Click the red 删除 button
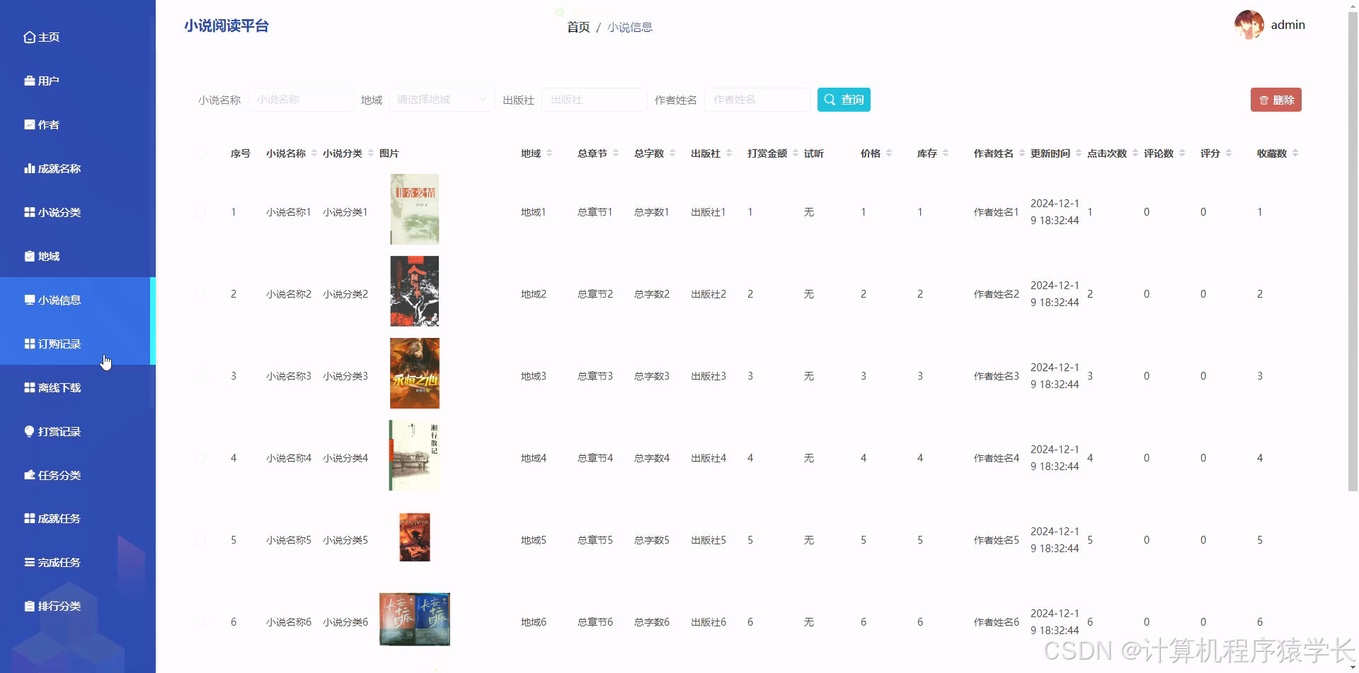 click(1276, 100)
